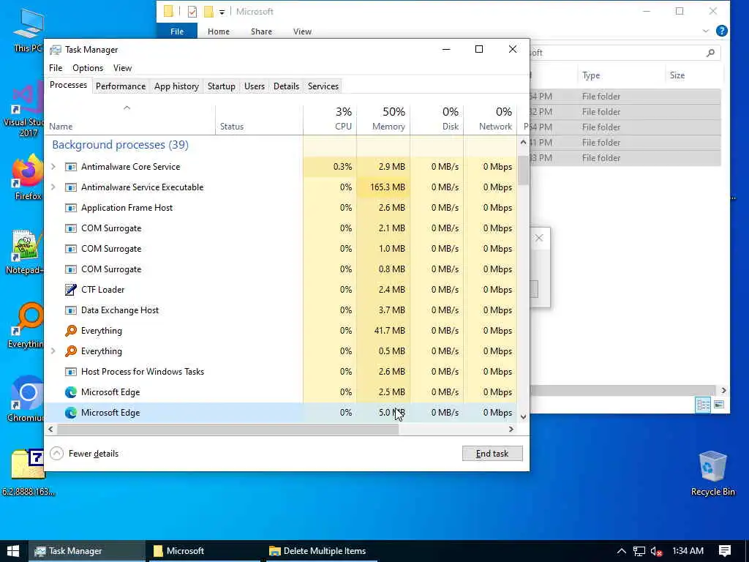Sort processes by the CPU column
Viewport: 749px width, 562px height.
click(x=330, y=120)
